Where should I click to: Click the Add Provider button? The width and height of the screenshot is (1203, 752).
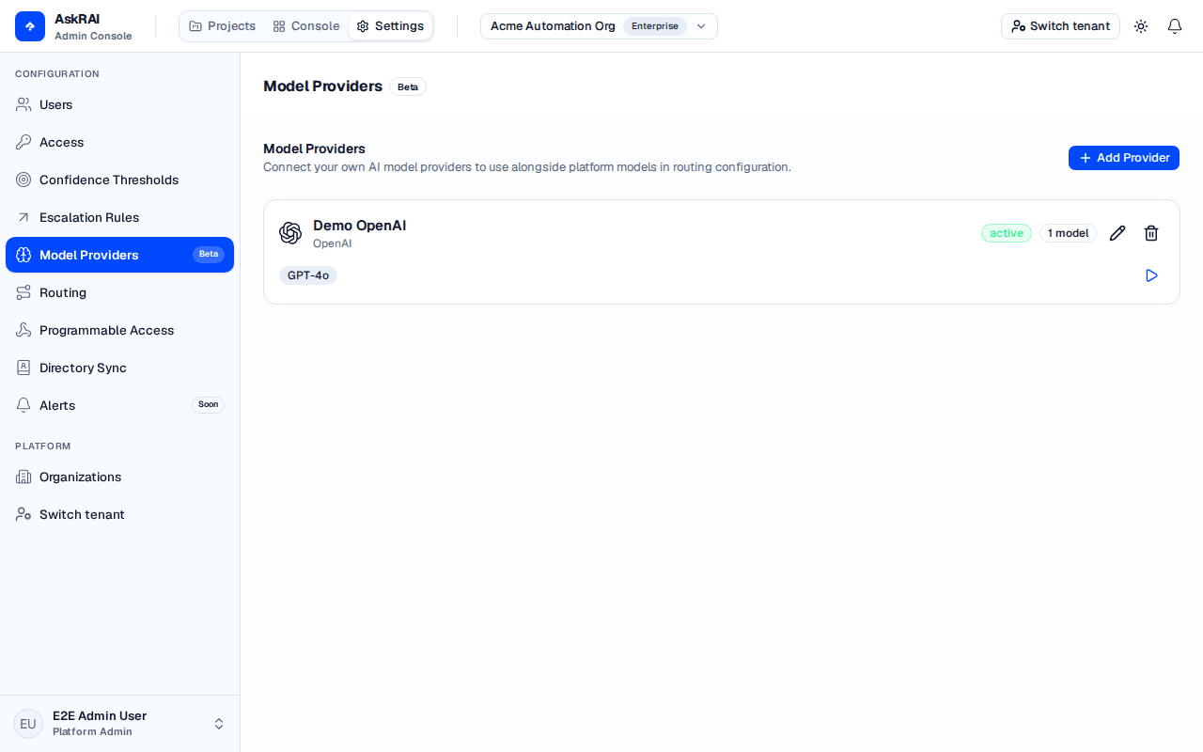[1124, 158]
